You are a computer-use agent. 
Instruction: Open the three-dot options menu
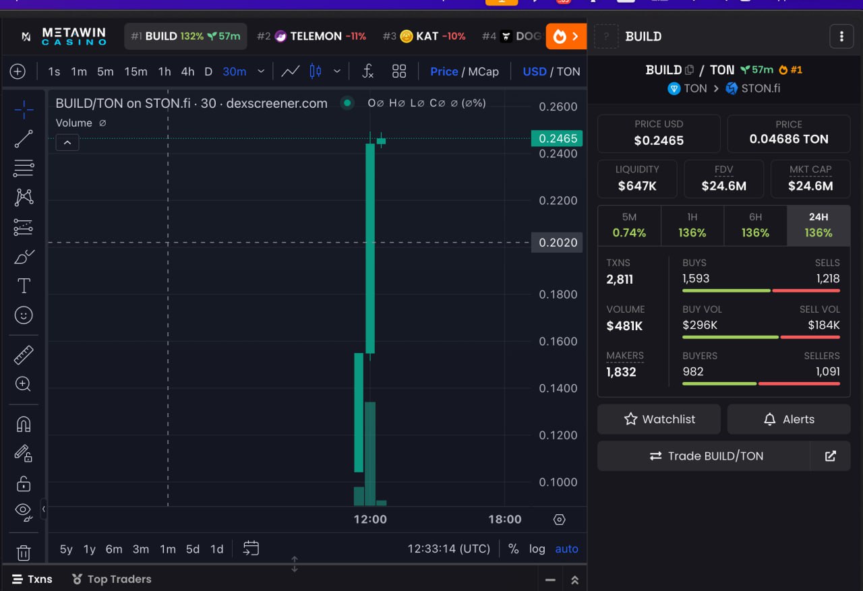841,36
